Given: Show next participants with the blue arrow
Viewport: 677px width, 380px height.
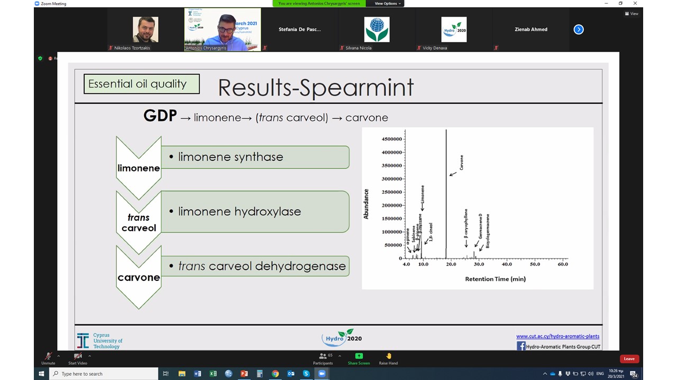Looking at the screenshot, I should coord(579,30).
